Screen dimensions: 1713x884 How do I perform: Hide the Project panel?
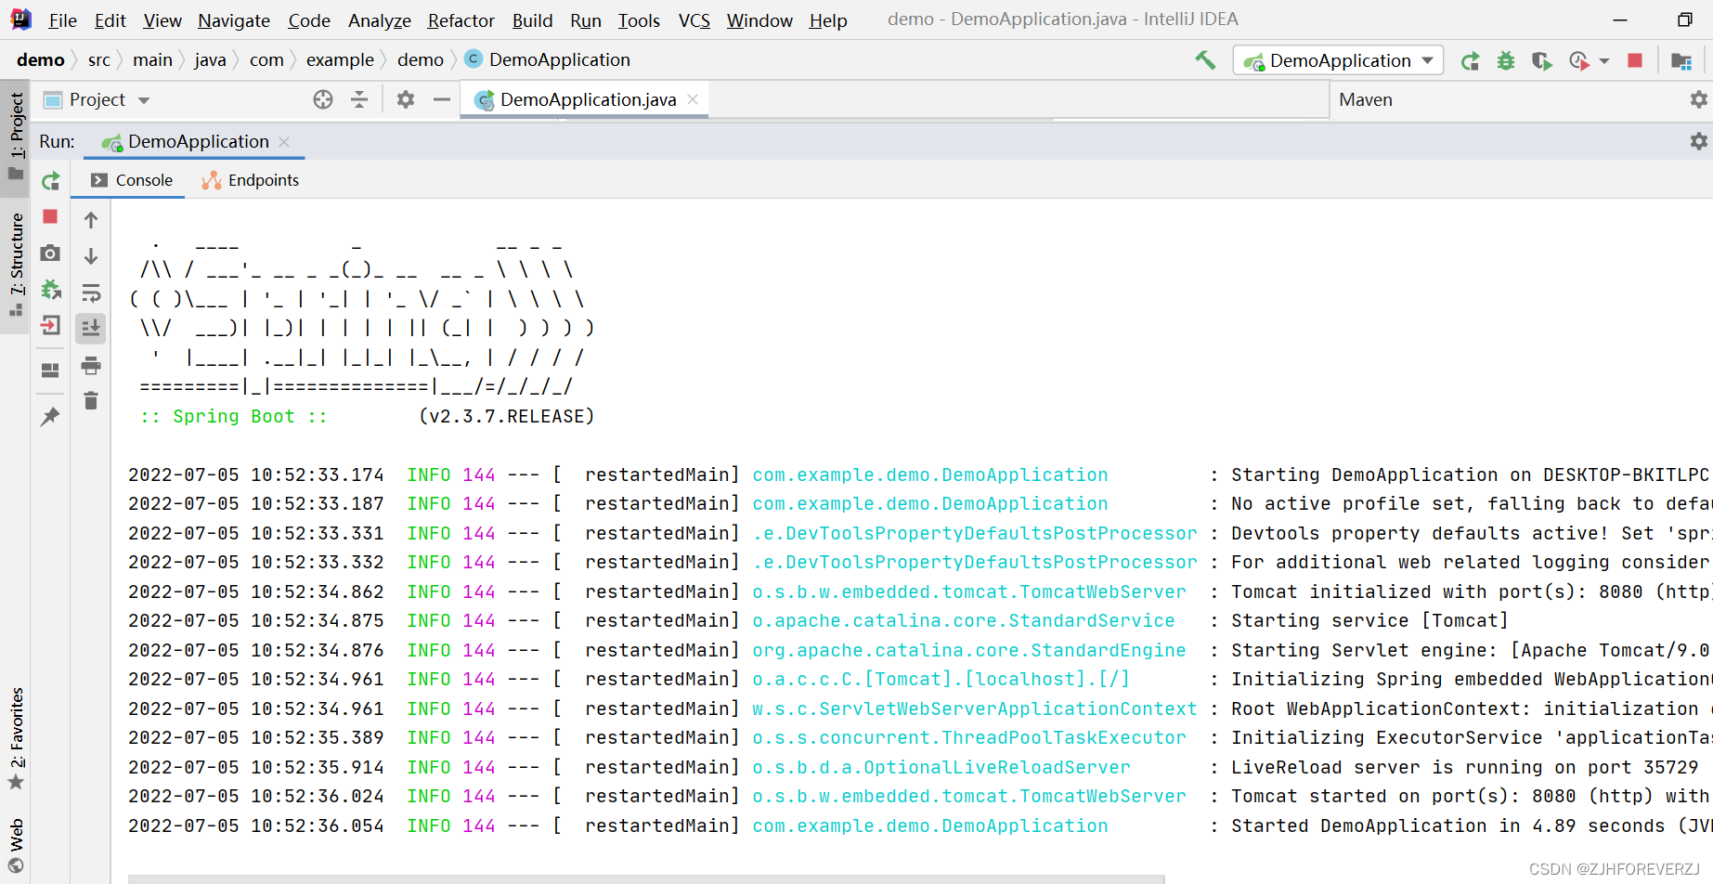442,99
